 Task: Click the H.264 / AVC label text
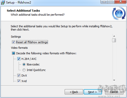coord(29,59)
